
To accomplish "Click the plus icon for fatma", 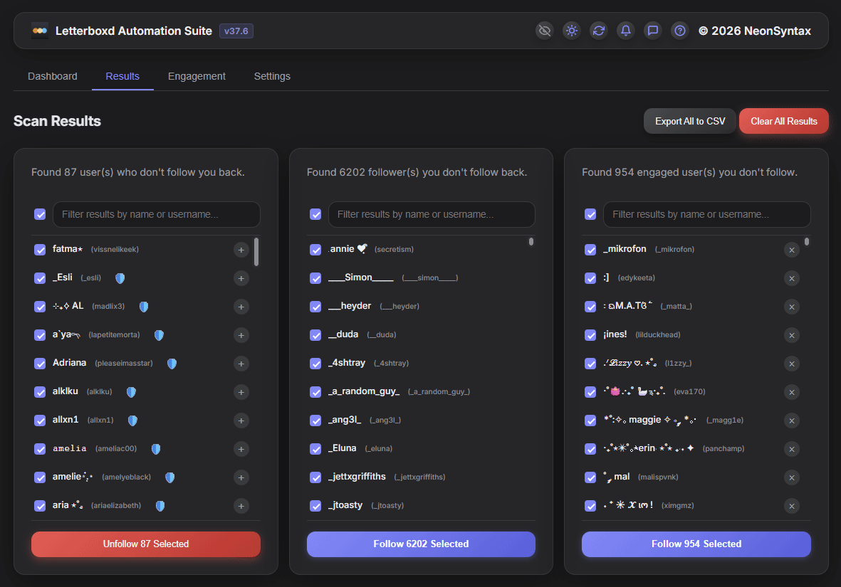I will click(241, 250).
